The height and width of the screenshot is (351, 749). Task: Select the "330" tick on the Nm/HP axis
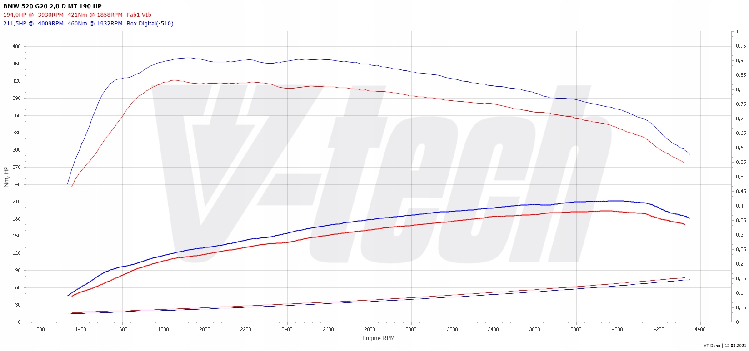click(x=17, y=133)
